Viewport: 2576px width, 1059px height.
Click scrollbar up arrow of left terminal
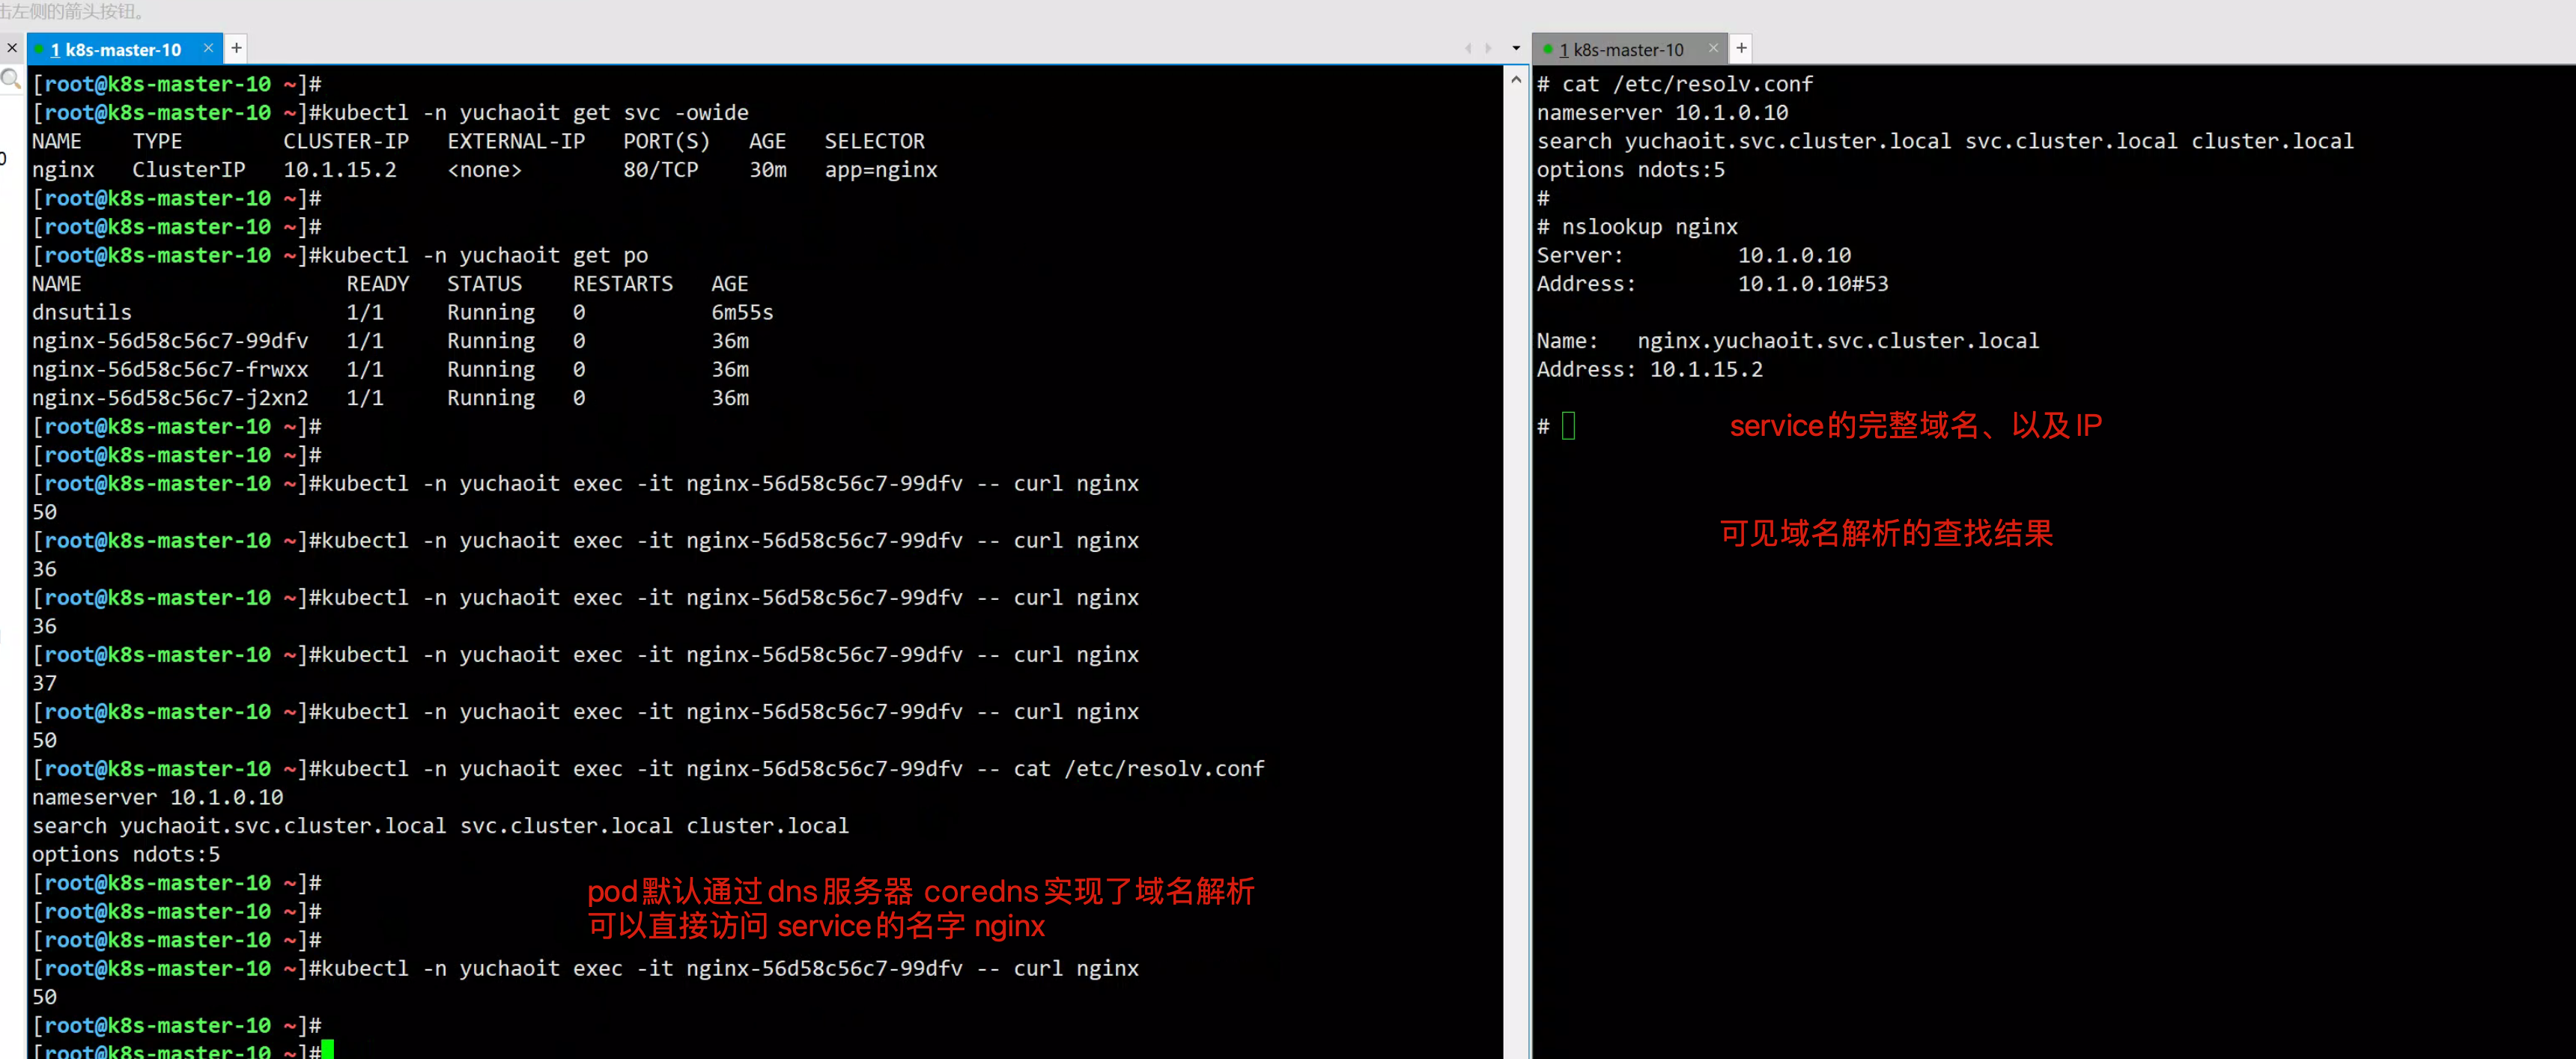coord(1516,80)
